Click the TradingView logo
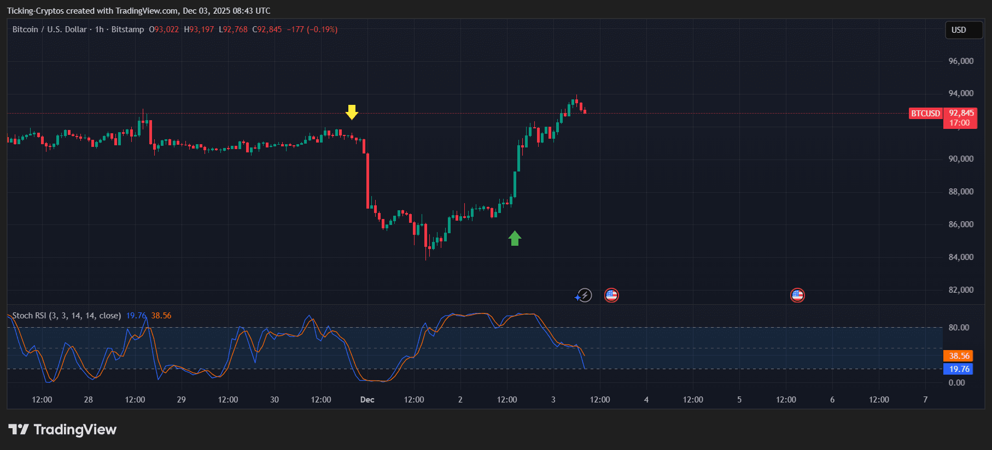 click(63, 430)
